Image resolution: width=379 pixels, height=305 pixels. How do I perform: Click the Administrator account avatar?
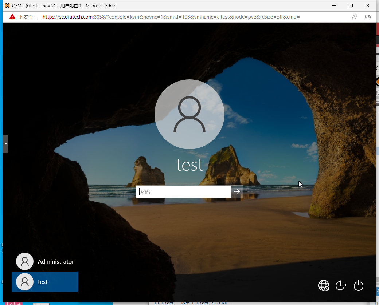(25, 261)
